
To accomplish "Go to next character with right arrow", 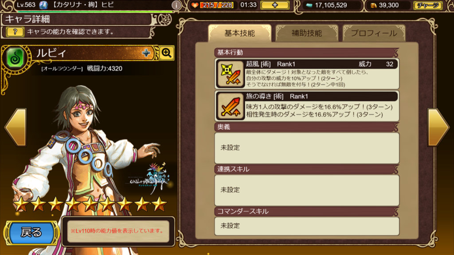I will coord(438,127).
